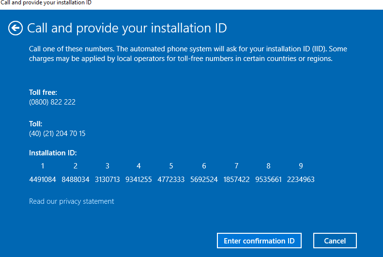Cancel the phone activation dialog
This screenshot has width=383, height=257.
(x=335, y=241)
